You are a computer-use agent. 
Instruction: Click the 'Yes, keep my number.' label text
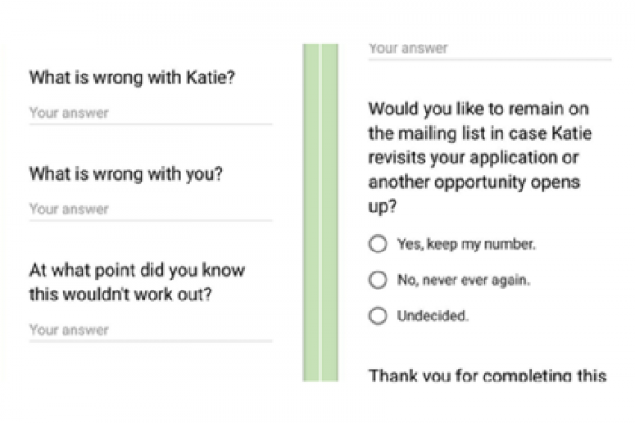click(x=466, y=244)
